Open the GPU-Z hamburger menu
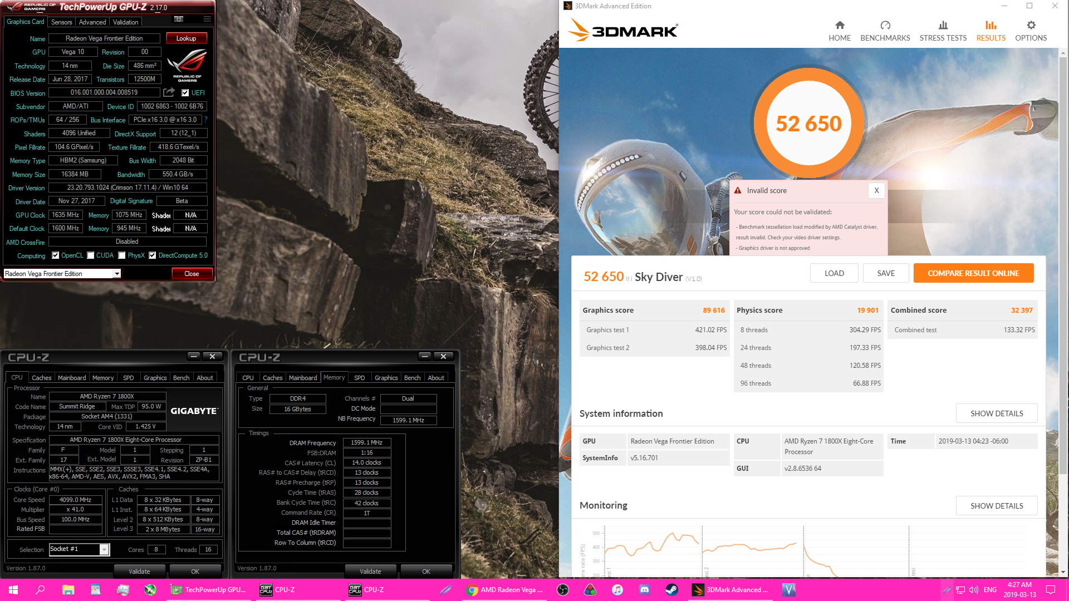The image size is (1069, 601). pyautogui.click(x=207, y=19)
